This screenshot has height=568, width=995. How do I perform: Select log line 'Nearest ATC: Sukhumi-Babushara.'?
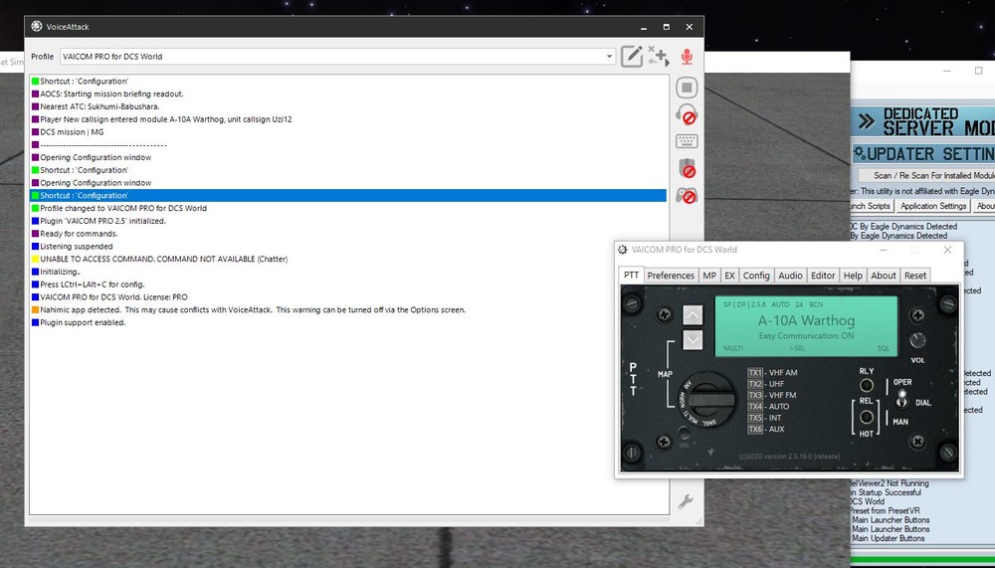click(x=99, y=106)
